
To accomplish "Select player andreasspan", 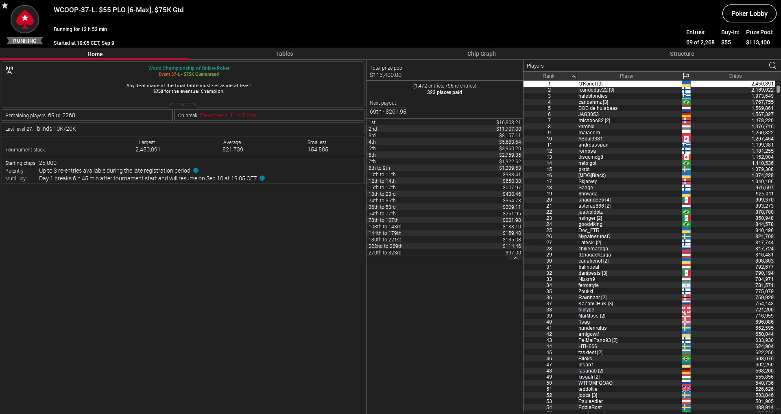I will 650,145.
